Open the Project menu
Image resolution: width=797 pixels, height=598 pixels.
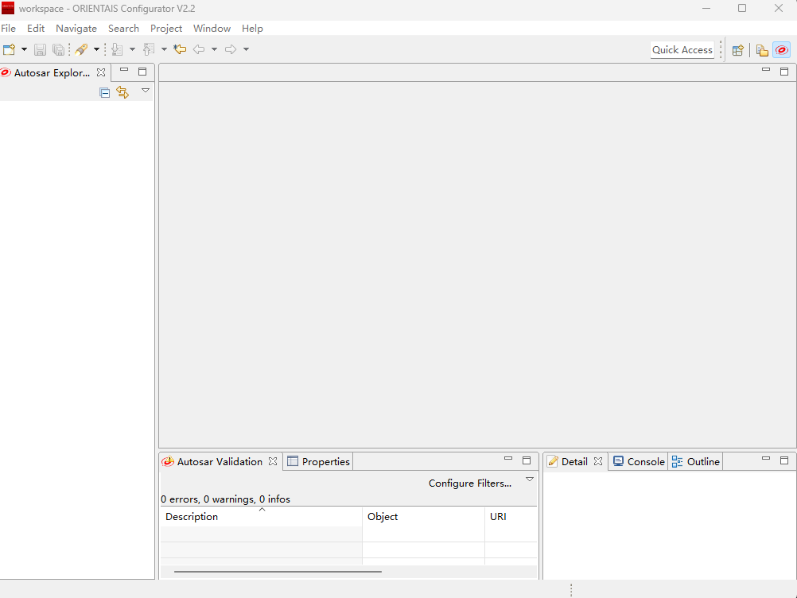click(x=166, y=28)
